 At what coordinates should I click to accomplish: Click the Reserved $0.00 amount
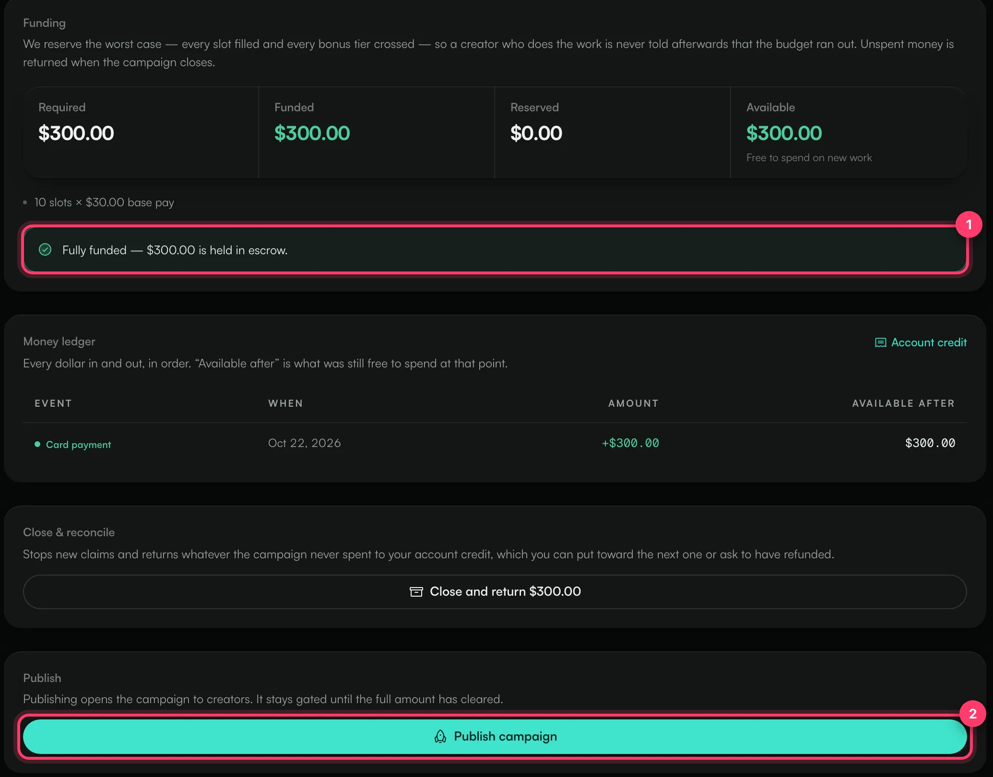click(x=536, y=133)
